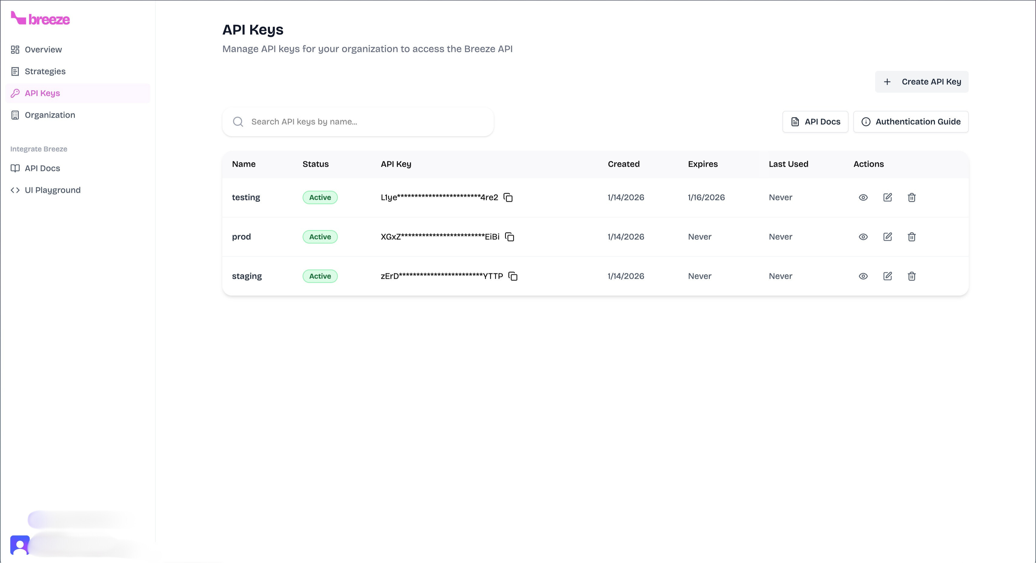Copy the prod API key
The image size is (1036, 563).
pyautogui.click(x=510, y=237)
